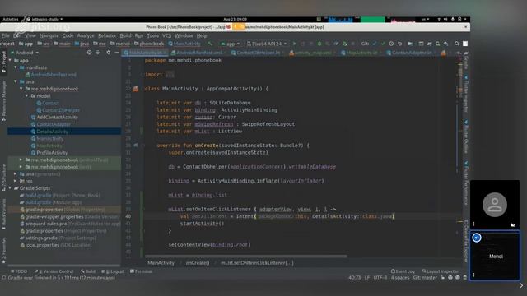Image resolution: width=527 pixels, height=296 pixels.
Task: Click the editor horizontal scrollbar
Action: click(x=245, y=257)
